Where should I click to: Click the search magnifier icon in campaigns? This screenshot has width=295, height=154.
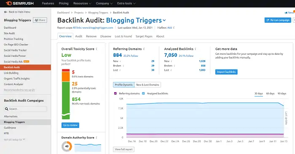[7, 109]
